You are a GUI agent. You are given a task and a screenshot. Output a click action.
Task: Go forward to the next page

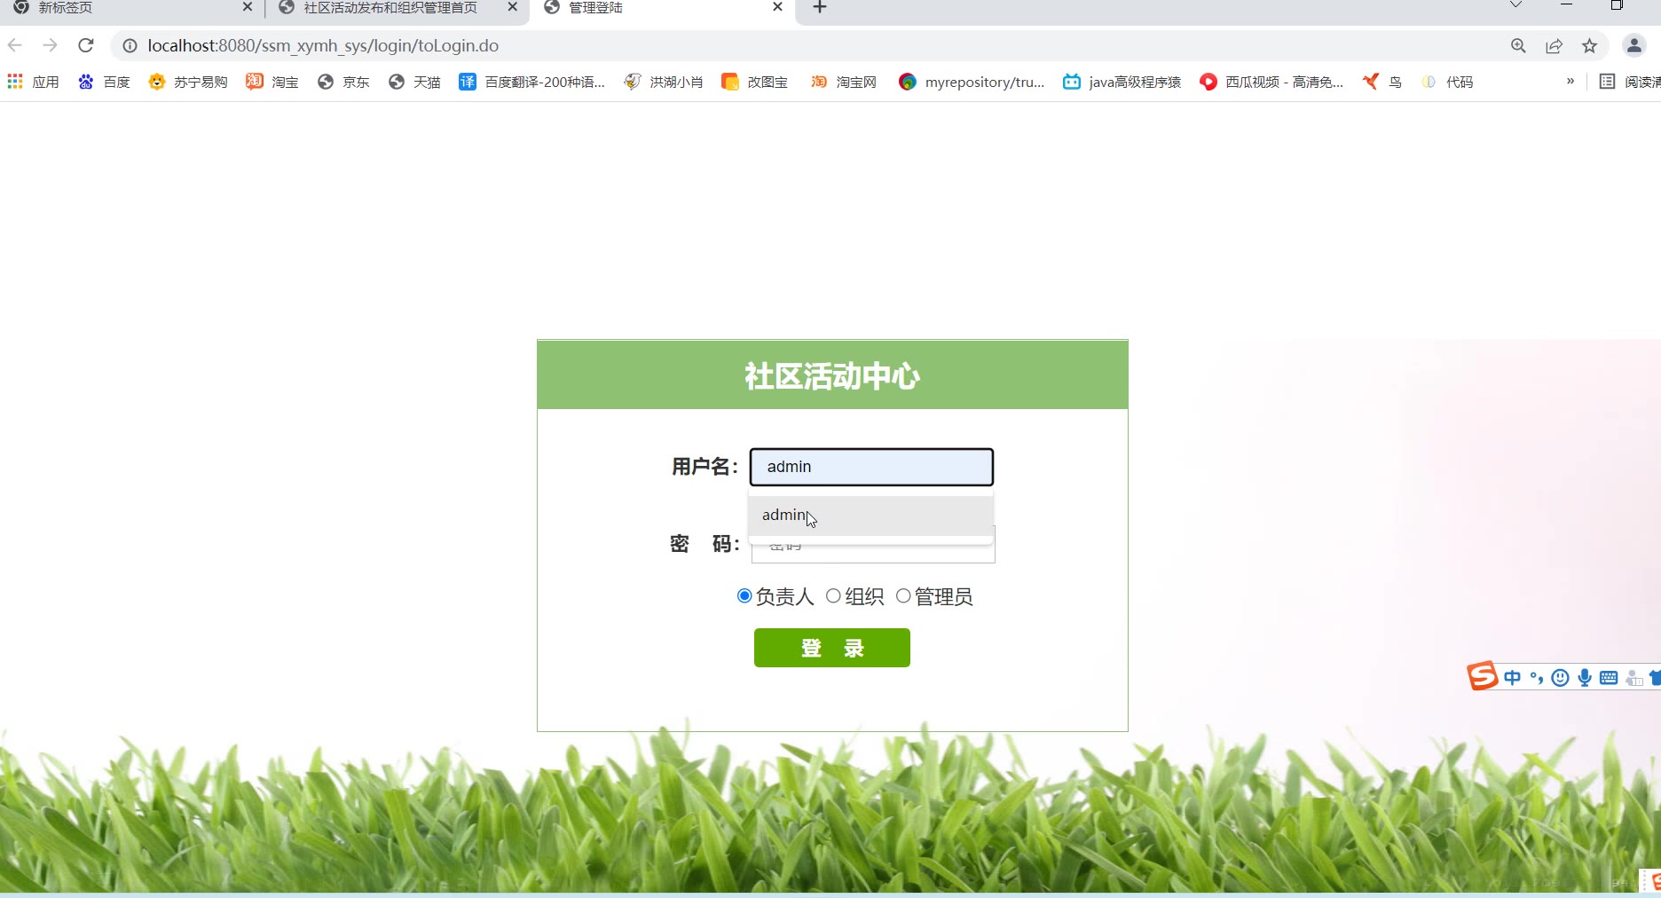point(51,45)
